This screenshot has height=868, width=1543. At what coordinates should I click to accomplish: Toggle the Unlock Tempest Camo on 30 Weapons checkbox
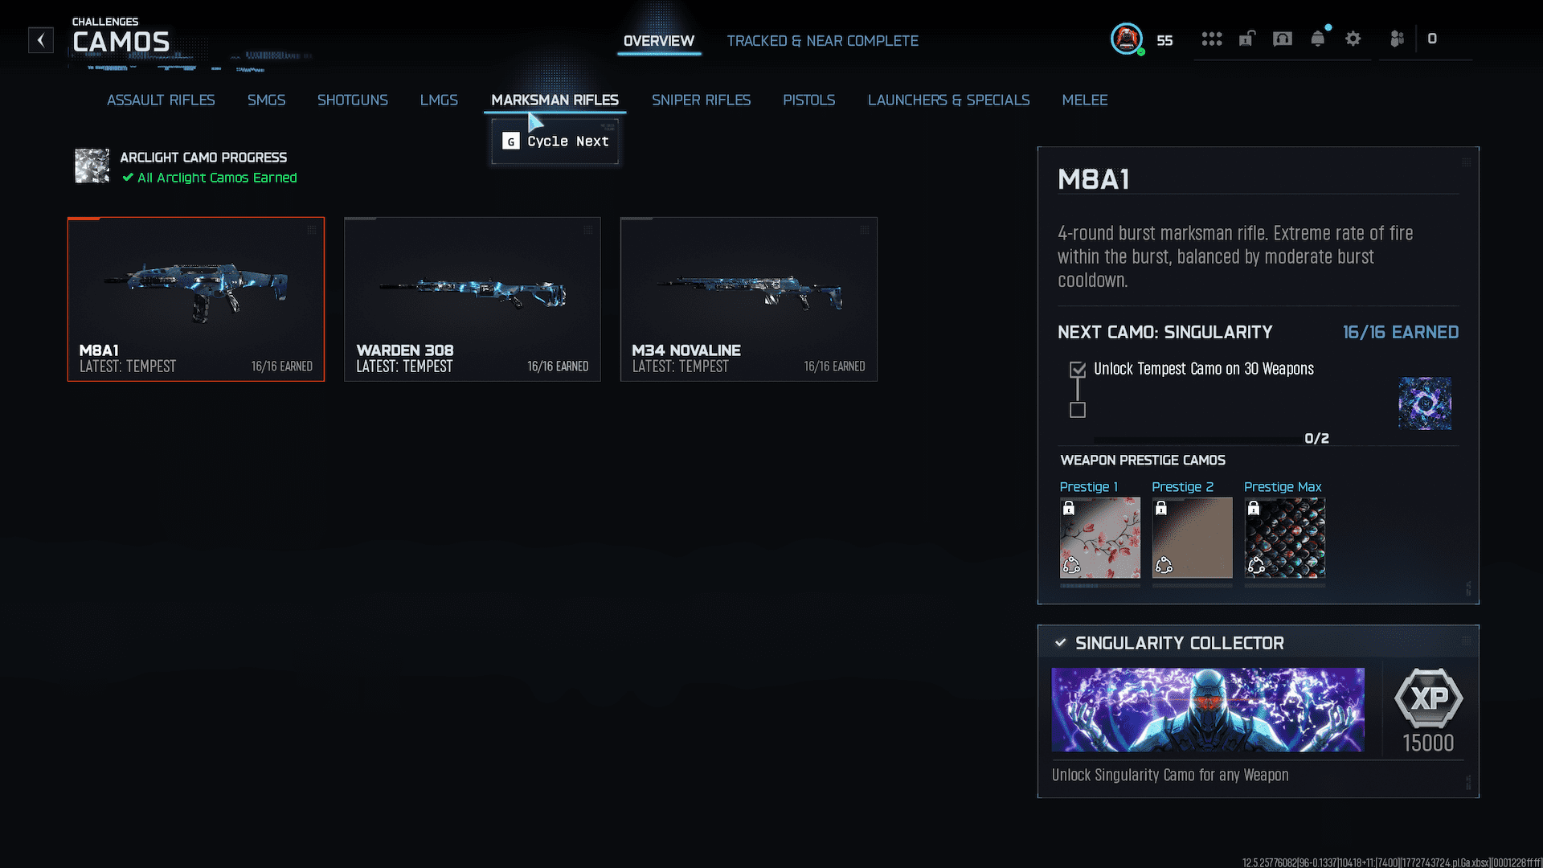click(1078, 370)
